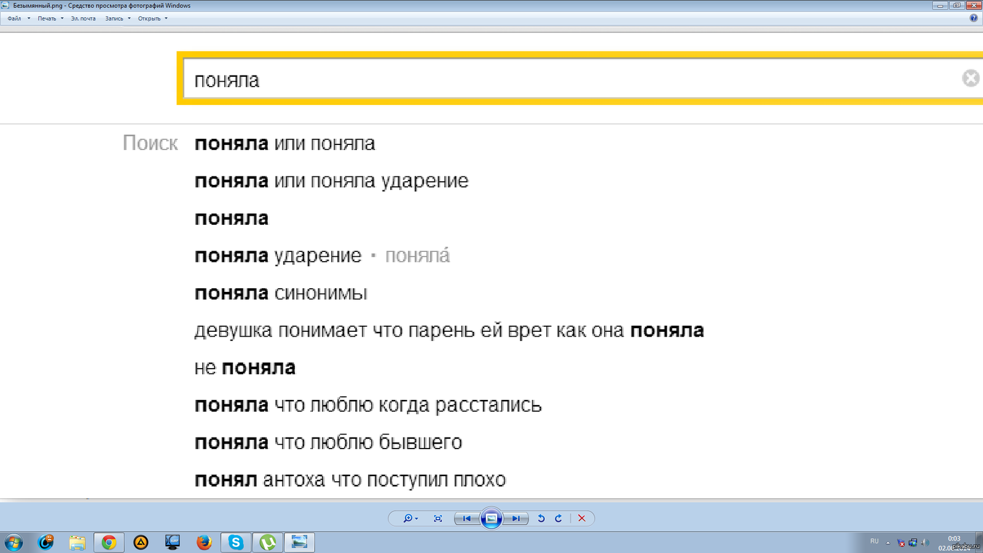Select suggestion 'поняла ударение' with поняла́ hint
The image size is (983, 553).
[322, 256]
